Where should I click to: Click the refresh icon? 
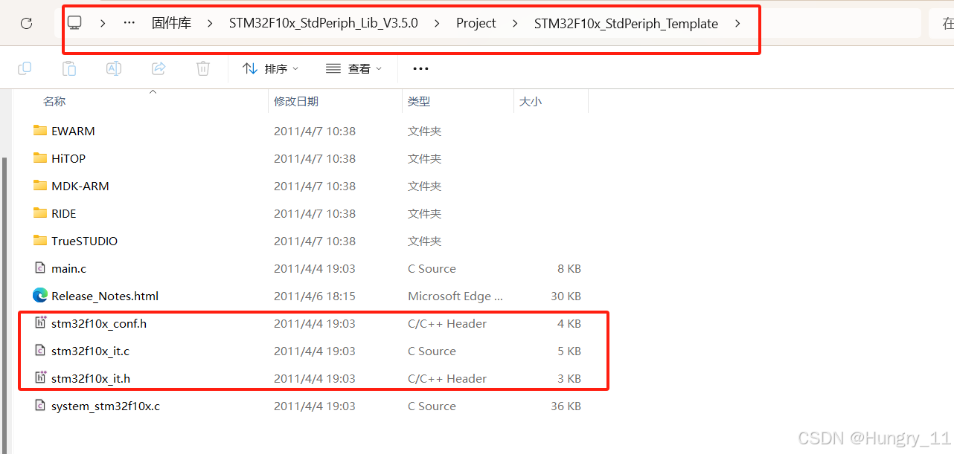tap(26, 23)
